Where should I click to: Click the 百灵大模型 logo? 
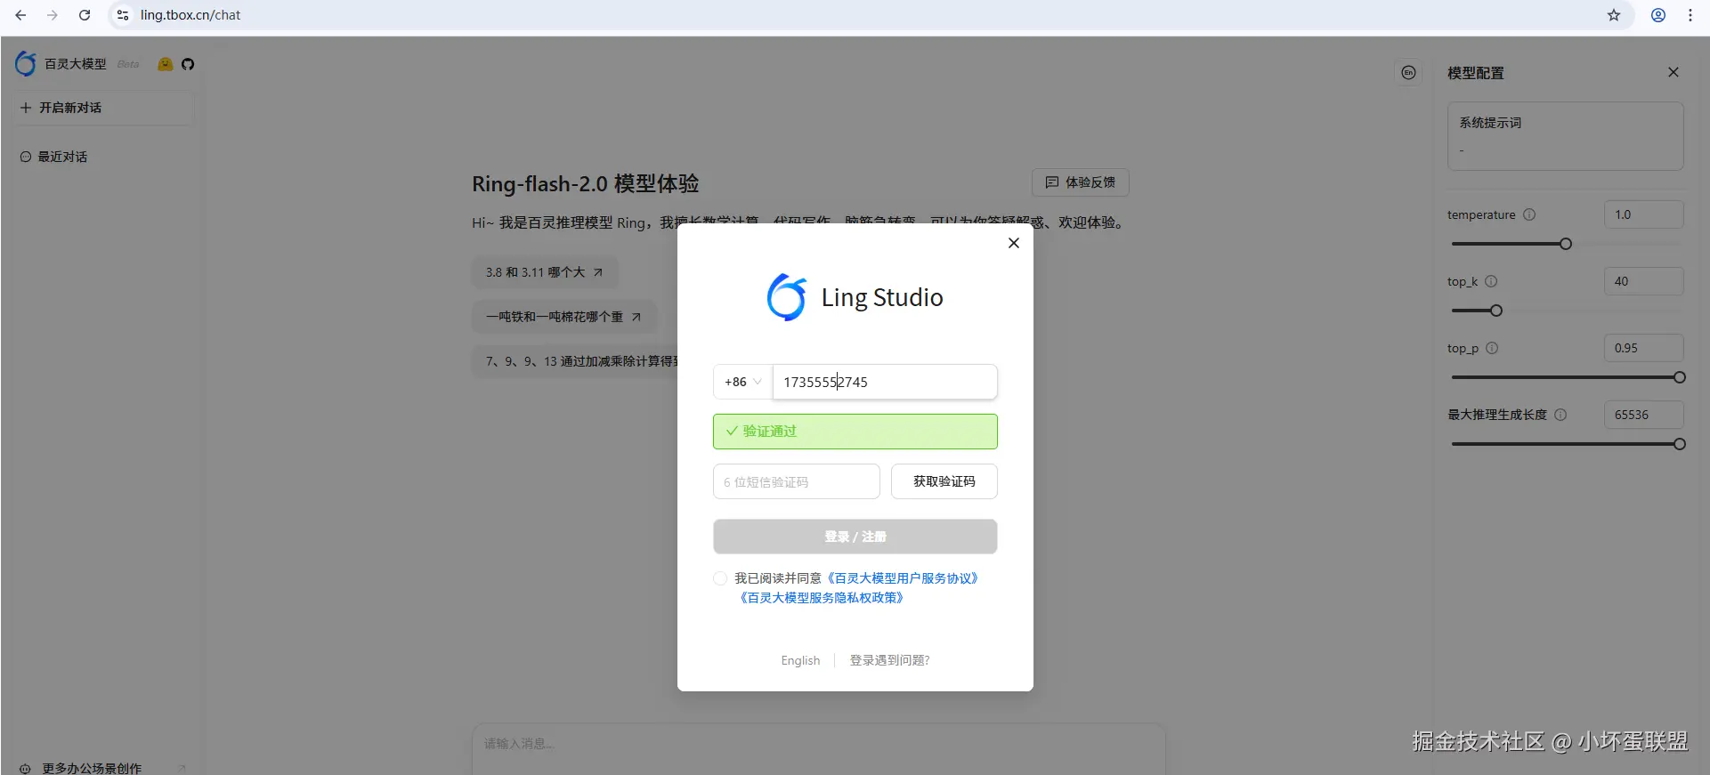point(26,63)
